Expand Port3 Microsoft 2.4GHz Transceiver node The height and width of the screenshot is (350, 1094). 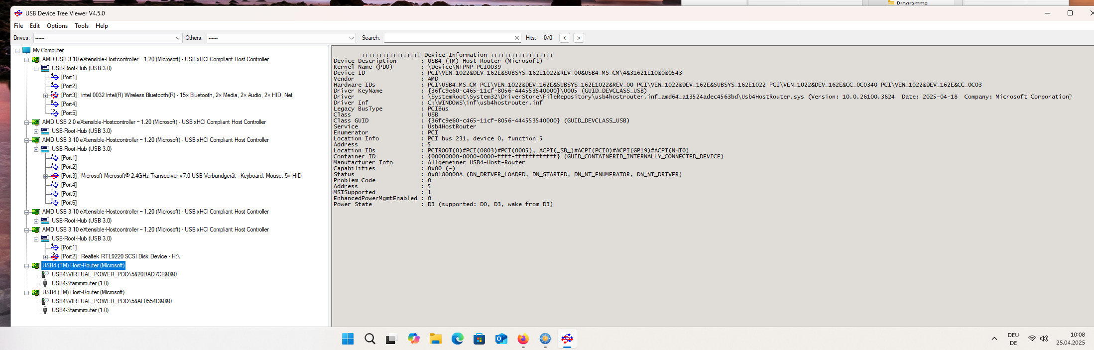click(46, 176)
